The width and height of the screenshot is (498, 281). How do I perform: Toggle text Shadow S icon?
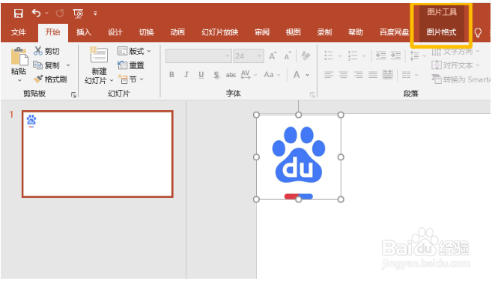(x=216, y=75)
